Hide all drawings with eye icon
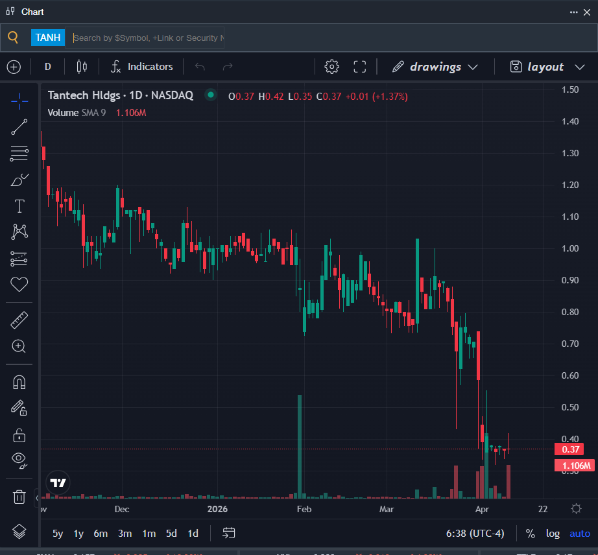This screenshot has height=555, width=598. coord(19,460)
